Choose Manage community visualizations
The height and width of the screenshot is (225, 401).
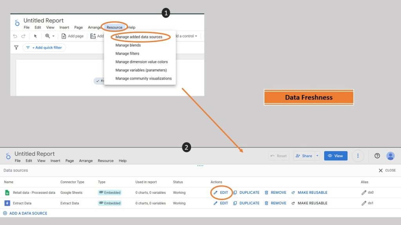[143, 78]
